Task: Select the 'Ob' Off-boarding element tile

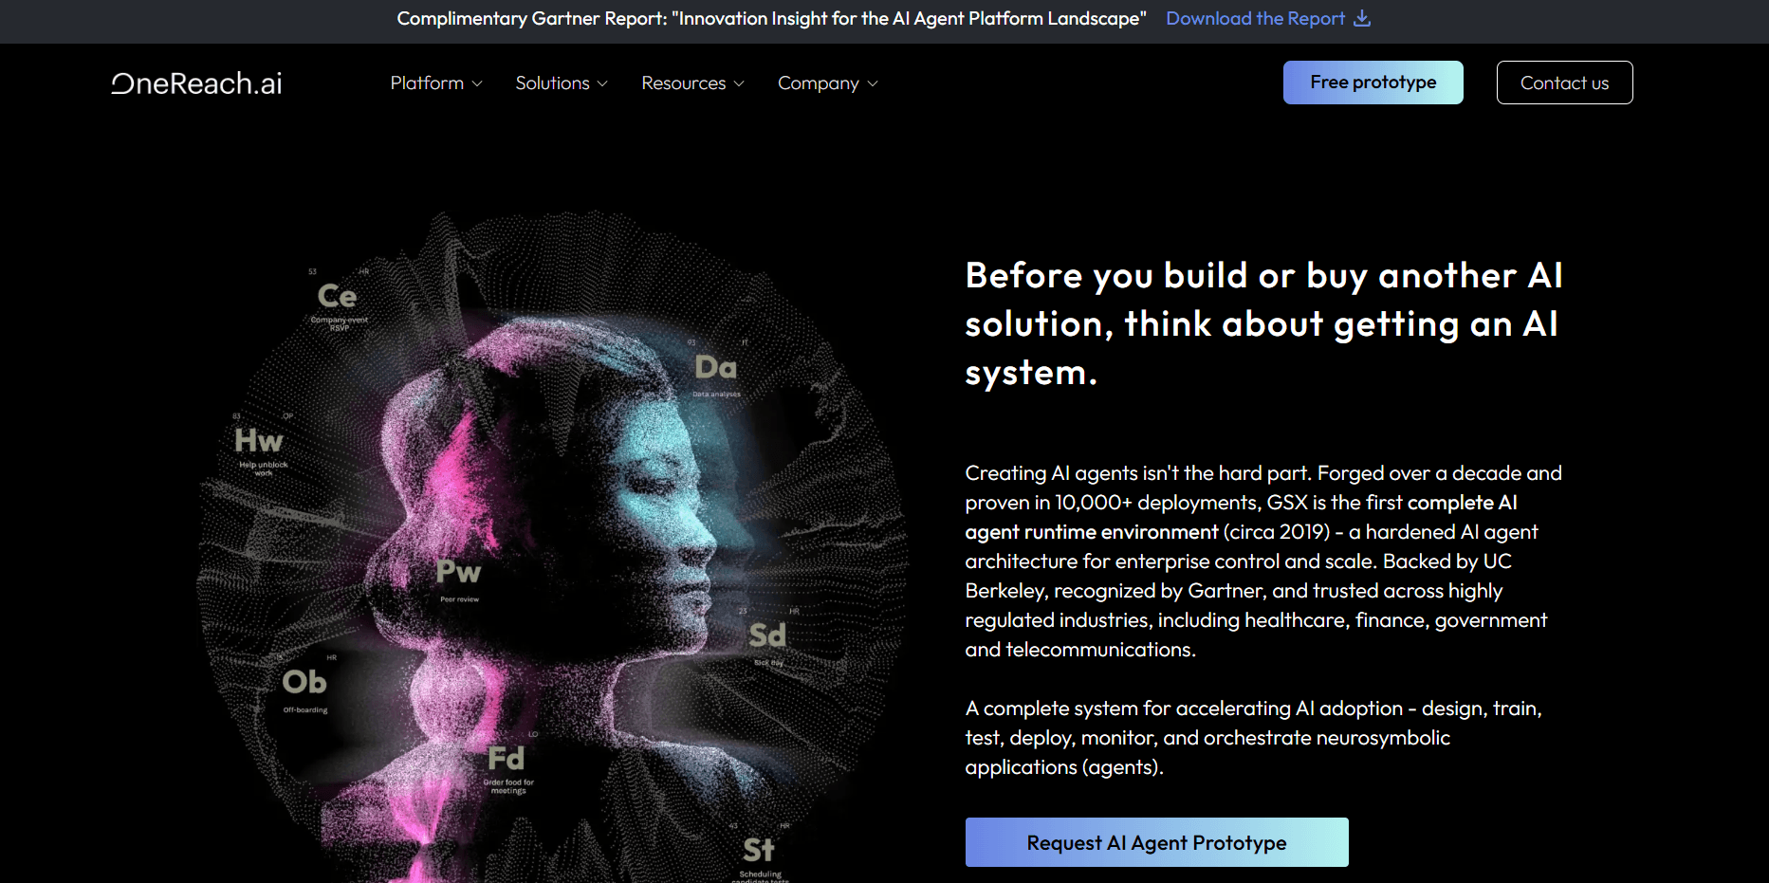Action: [x=305, y=682]
